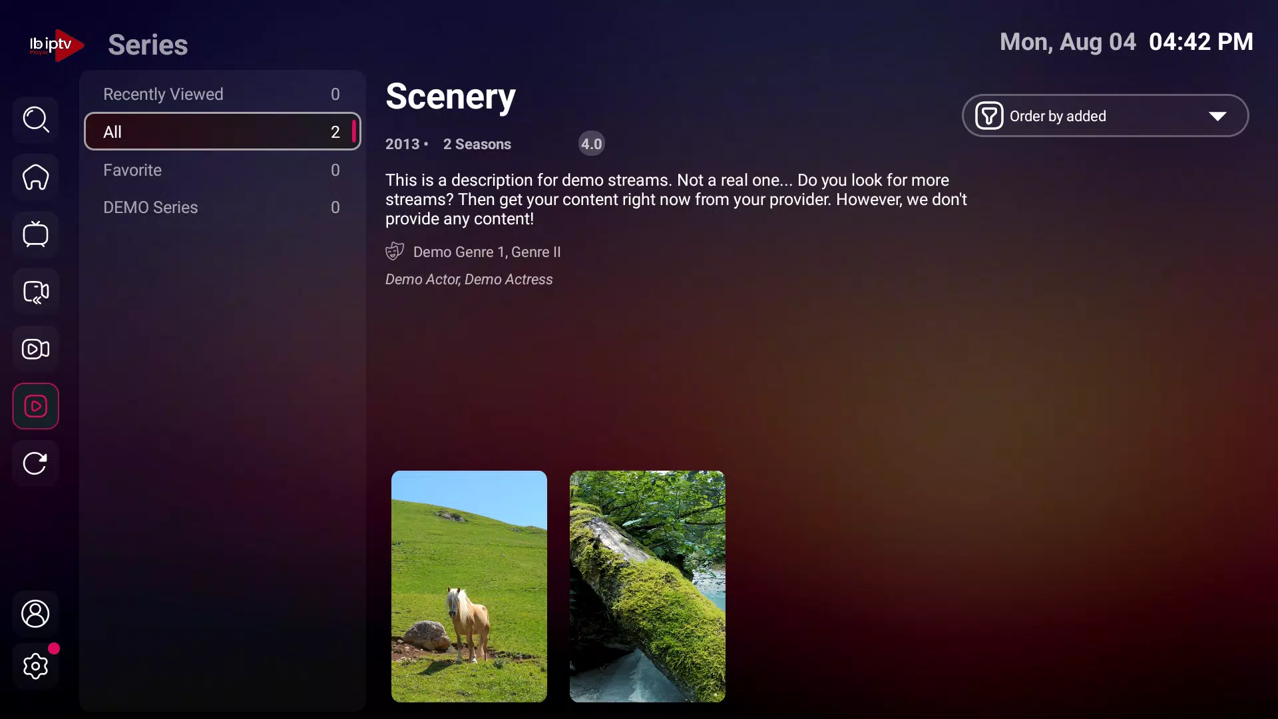Expand the Order by added dropdown arrow

(1217, 116)
